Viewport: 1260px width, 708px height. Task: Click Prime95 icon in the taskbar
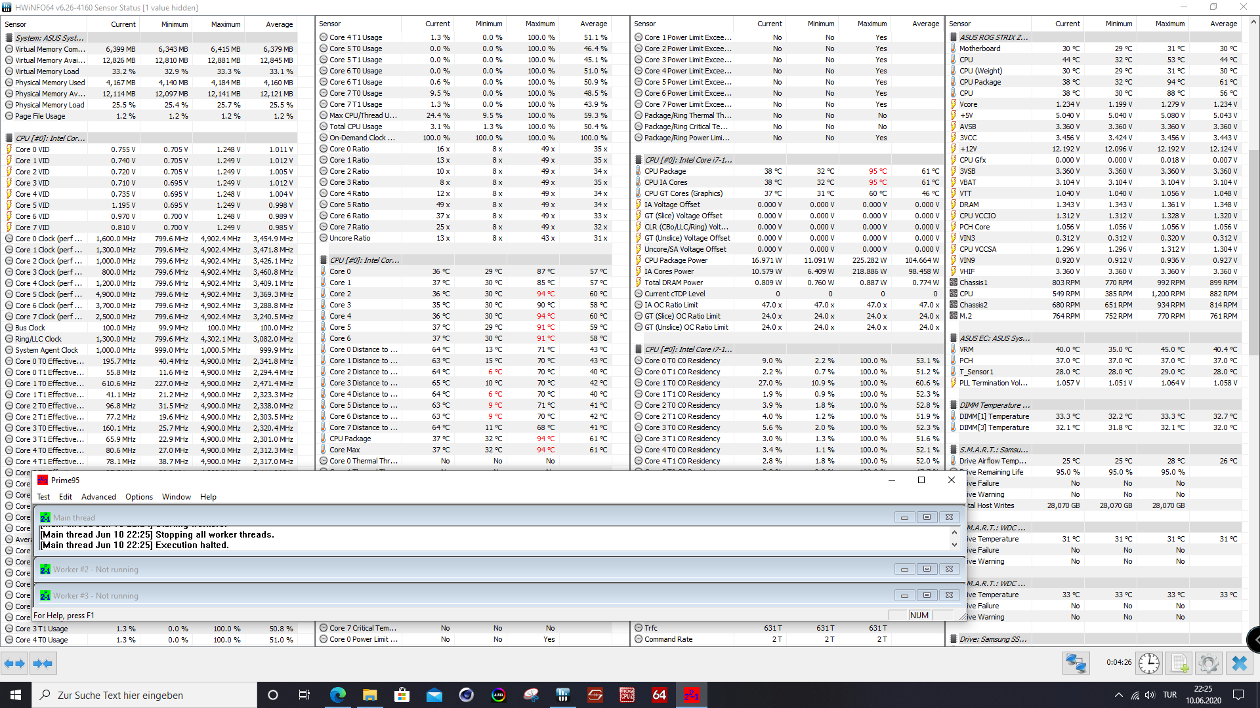pyautogui.click(x=691, y=695)
